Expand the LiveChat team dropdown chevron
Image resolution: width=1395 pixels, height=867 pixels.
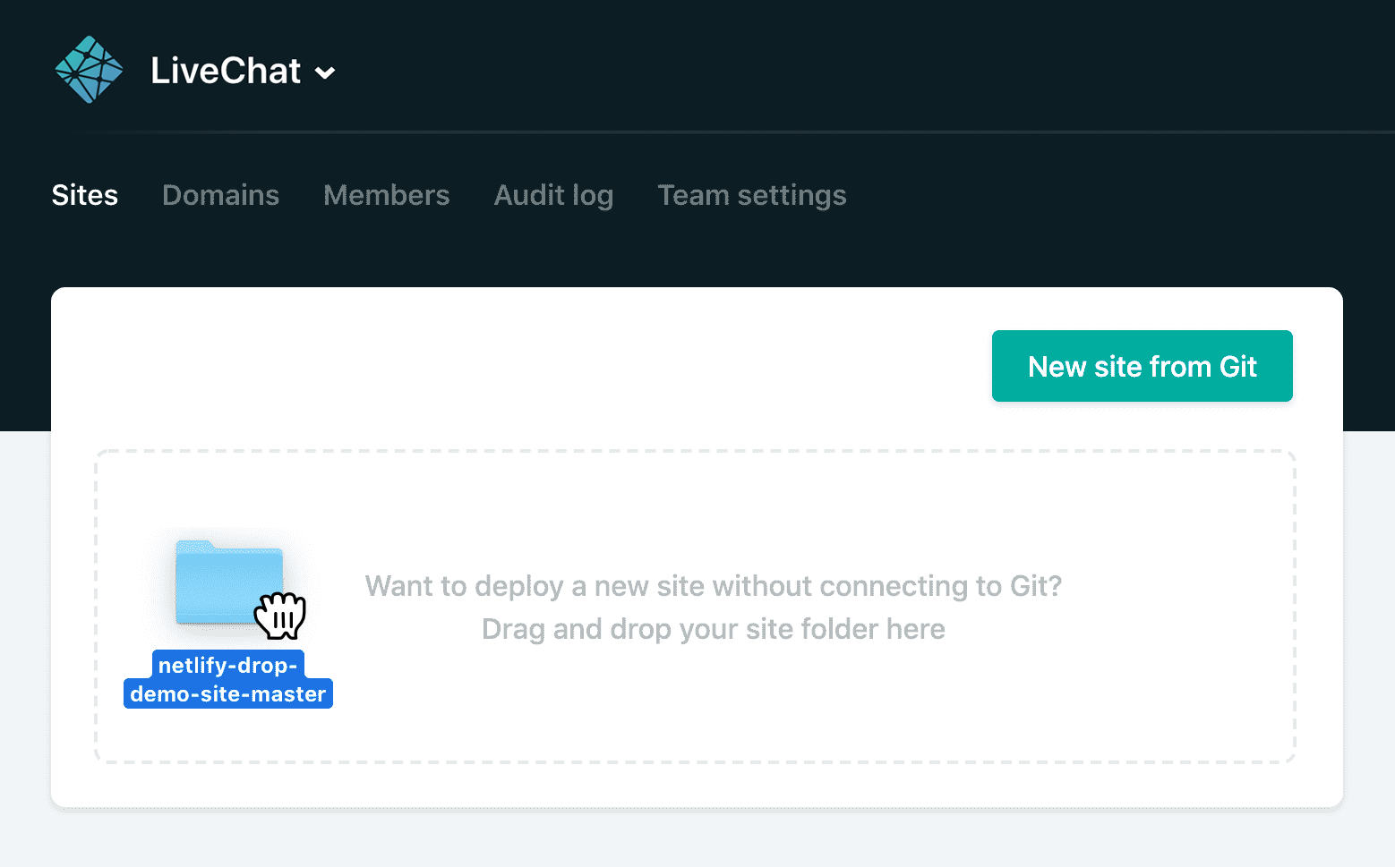(325, 72)
